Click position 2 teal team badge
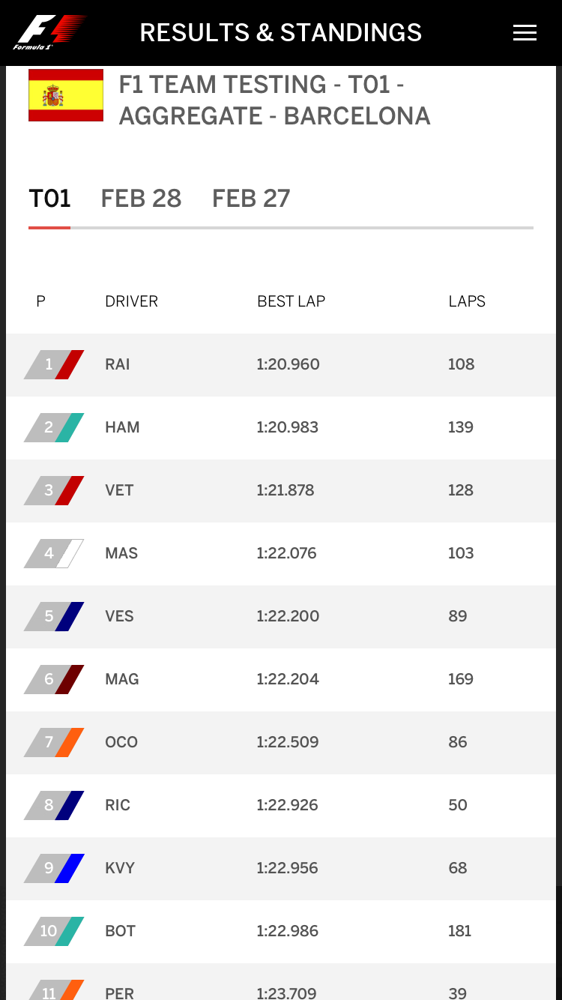562x1000 pixels. tap(54, 427)
